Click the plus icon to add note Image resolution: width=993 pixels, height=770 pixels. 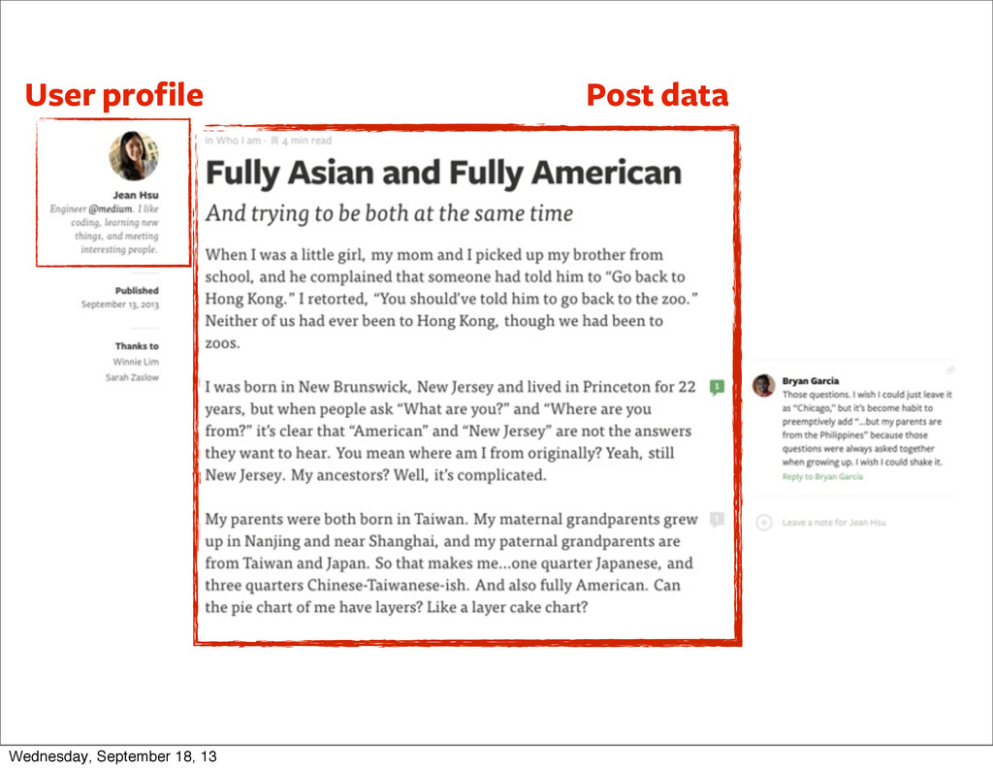click(764, 523)
